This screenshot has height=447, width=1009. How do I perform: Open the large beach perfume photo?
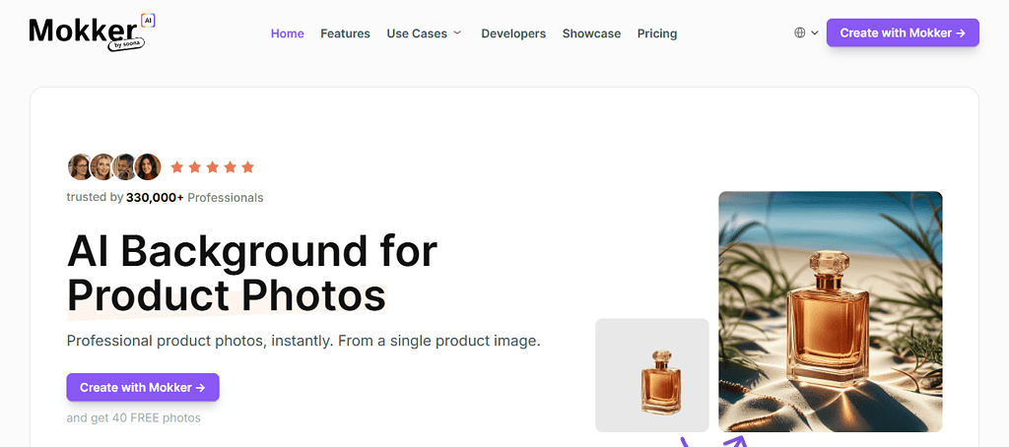click(x=830, y=311)
